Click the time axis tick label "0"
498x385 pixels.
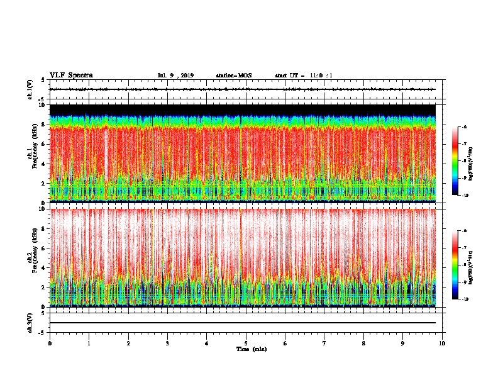point(50,343)
